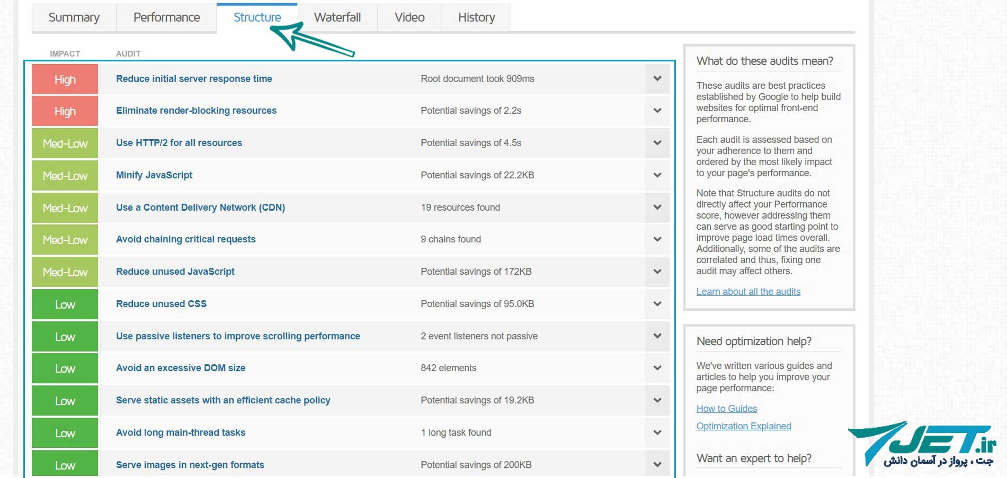Expand Avoid excessive DOM size chevron
This screenshot has width=1007, height=478.
(x=657, y=368)
